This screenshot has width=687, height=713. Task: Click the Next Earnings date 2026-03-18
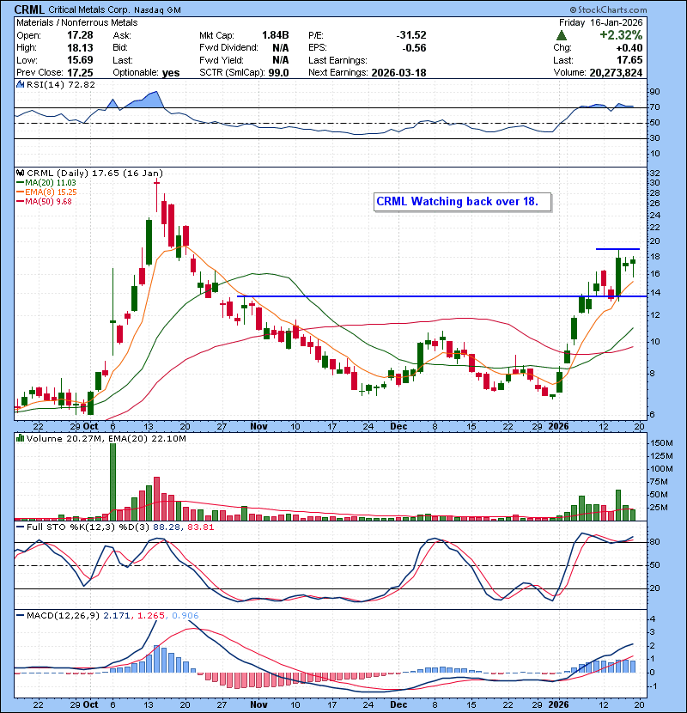tap(398, 73)
